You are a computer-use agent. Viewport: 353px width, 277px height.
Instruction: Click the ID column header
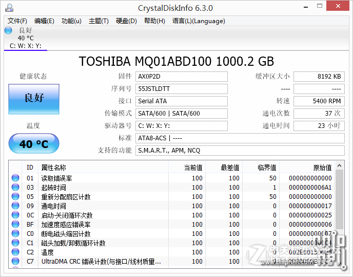[30, 168]
